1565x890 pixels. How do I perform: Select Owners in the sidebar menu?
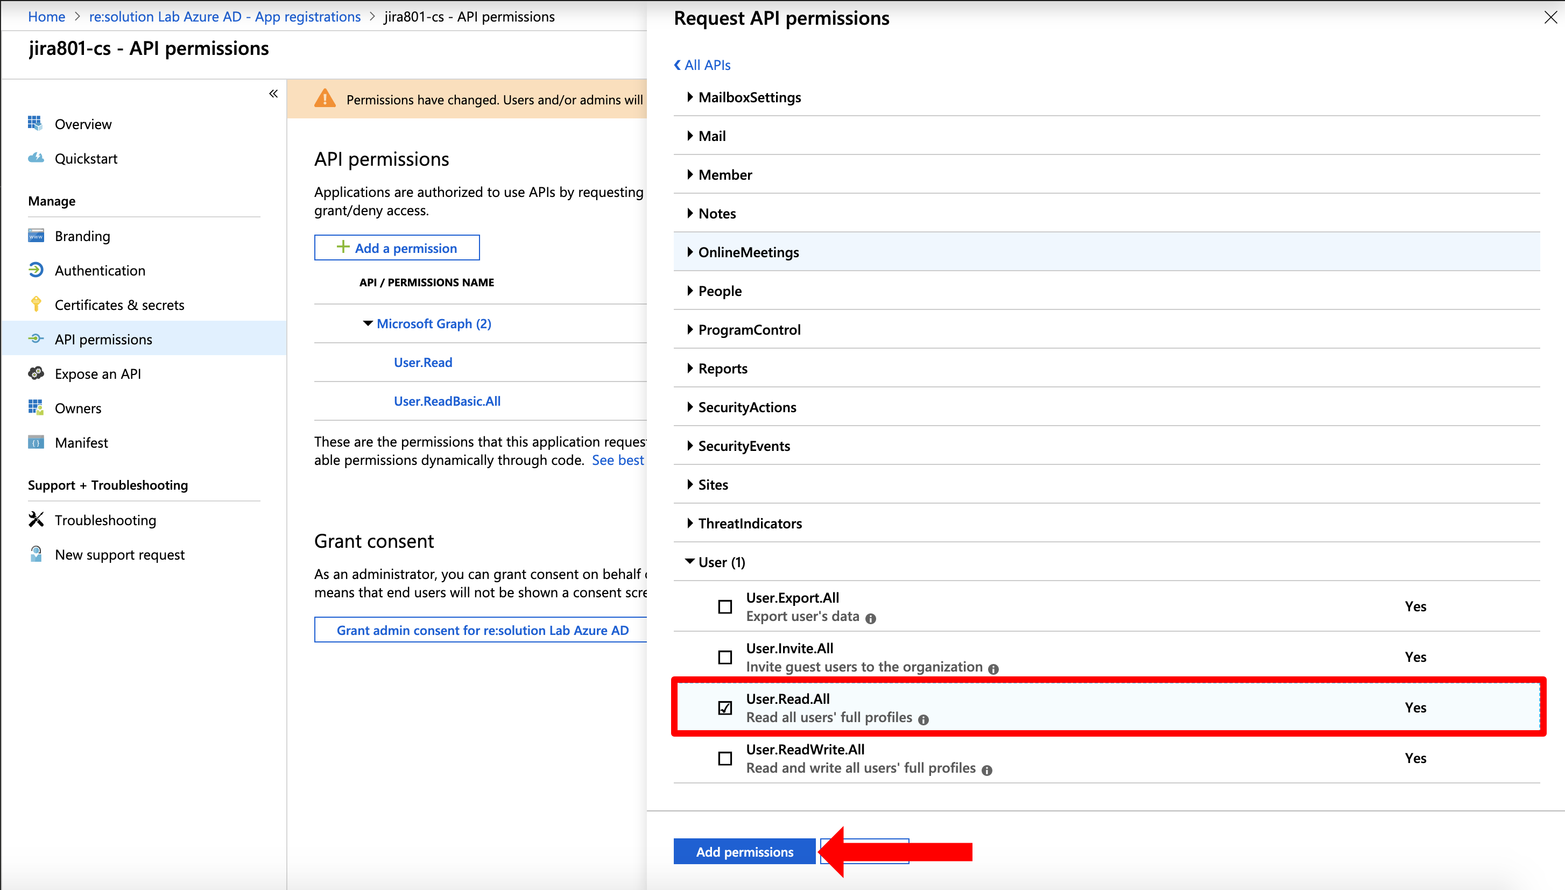click(x=77, y=408)
